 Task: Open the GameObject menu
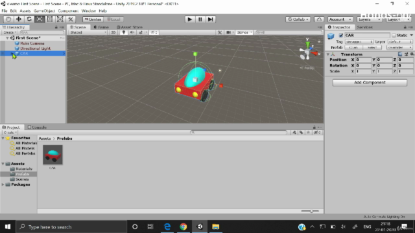pyautogui.click(x=44, y=11)
